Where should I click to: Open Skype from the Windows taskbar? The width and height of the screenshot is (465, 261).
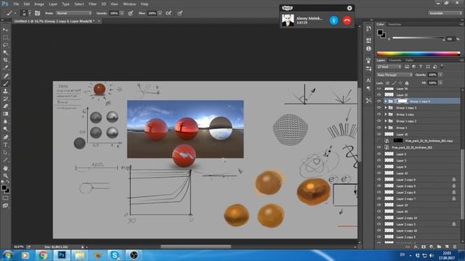click(115, 254)
